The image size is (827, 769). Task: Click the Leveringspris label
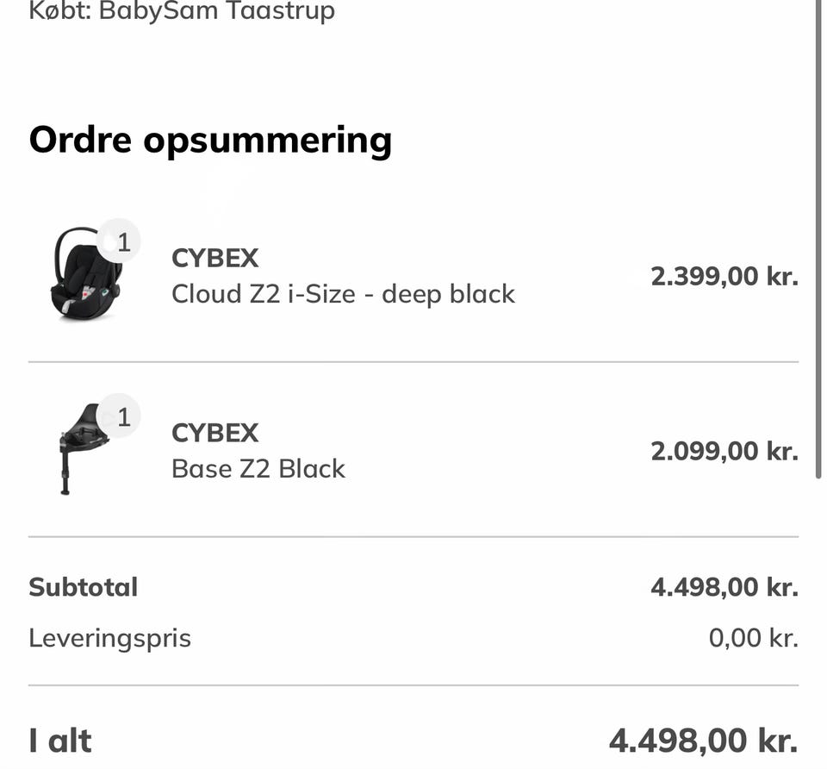(x=109, y=638)
